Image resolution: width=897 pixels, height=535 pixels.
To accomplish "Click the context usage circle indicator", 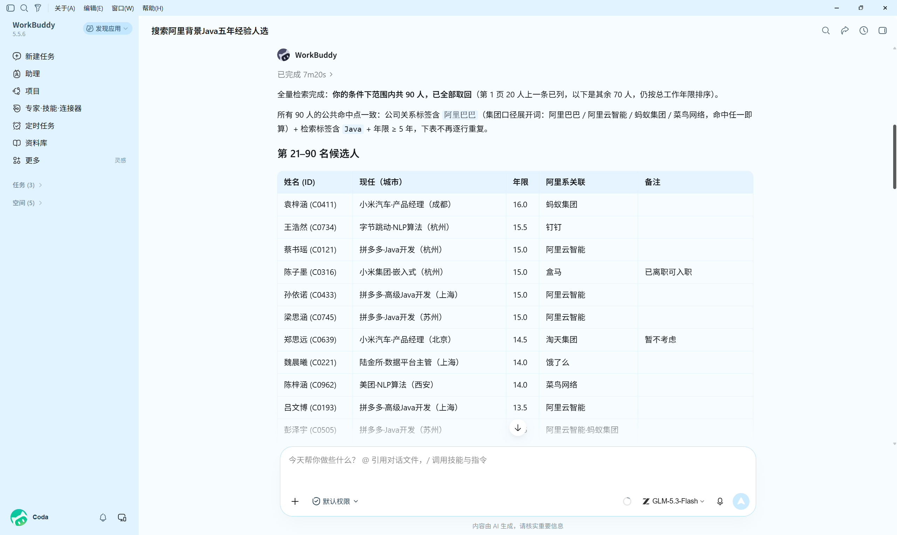I will [x=627, y=501].
